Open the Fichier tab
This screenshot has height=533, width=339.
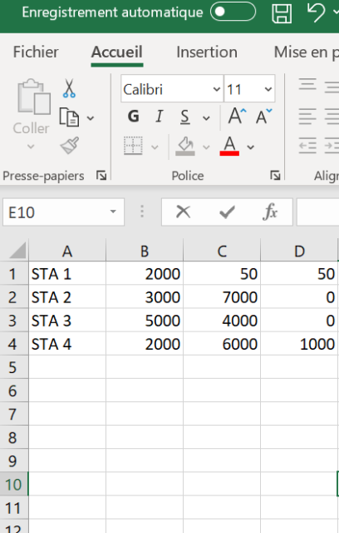click(36, 52)
